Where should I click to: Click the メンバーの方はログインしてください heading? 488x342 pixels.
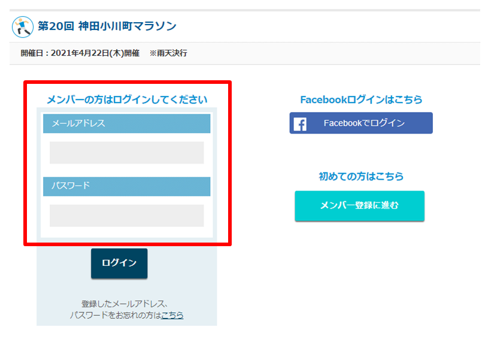point(127,99)
